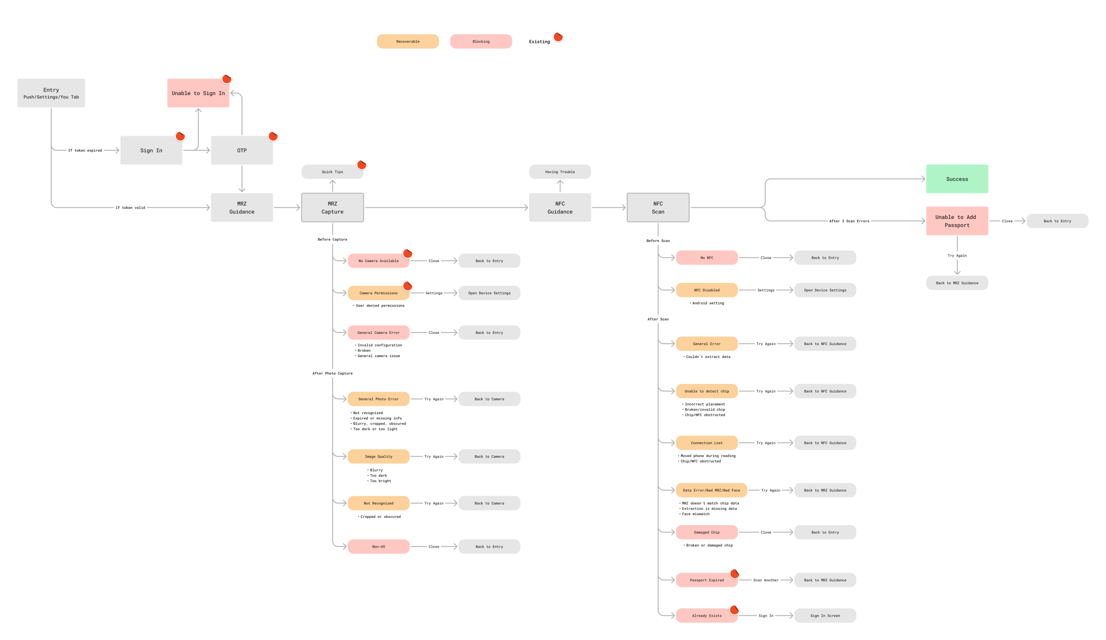The width and height of the screenshot is (1106, 640).
Task: Select Data Error/Bad MRZ/Bad Face node
Action: (712, 490)
